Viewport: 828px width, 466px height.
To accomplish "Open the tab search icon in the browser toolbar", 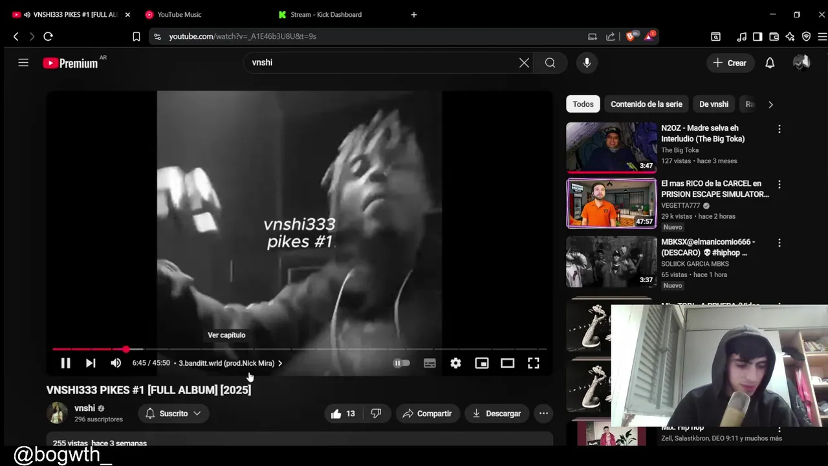I will (715, 37).
